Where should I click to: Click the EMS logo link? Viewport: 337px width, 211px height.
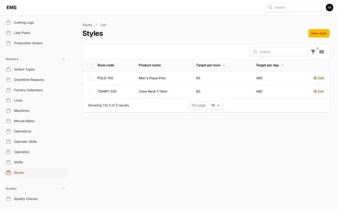pos(12,7)
